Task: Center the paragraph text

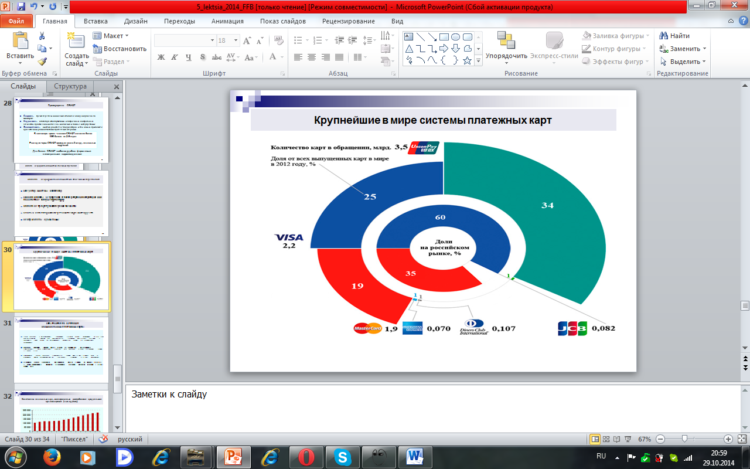Action: [x=311, y=57]
